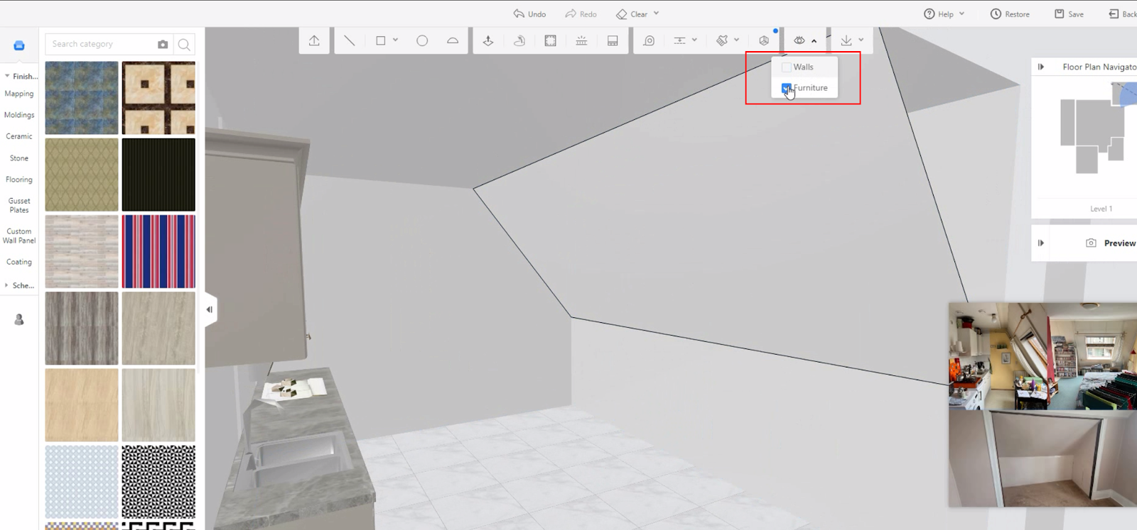The height and width of the screenshot is (530, 1137).
Task: Collapse the left material panel handle
Action: tap(210, 310)
